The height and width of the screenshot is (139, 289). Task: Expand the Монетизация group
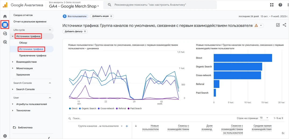coord(13,68)
